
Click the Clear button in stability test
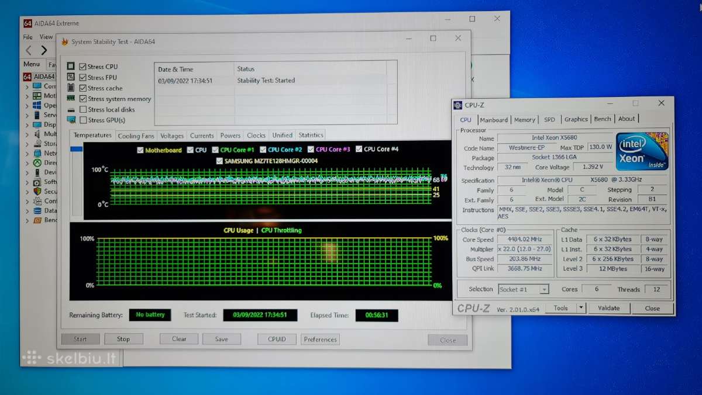(x=179, y=339)
